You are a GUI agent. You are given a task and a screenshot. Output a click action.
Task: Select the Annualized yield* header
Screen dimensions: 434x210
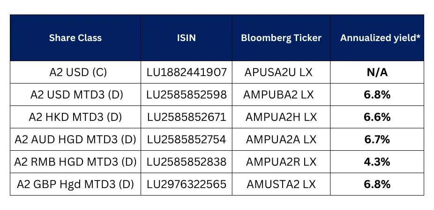pos(377,38)
